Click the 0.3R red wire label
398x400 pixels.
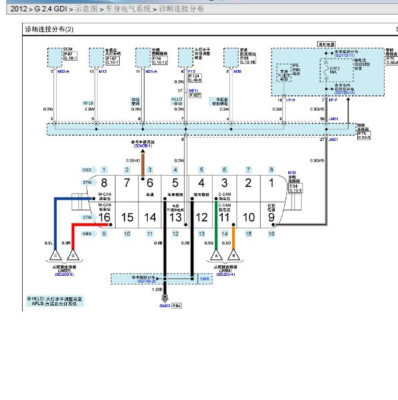click(66, 243)
